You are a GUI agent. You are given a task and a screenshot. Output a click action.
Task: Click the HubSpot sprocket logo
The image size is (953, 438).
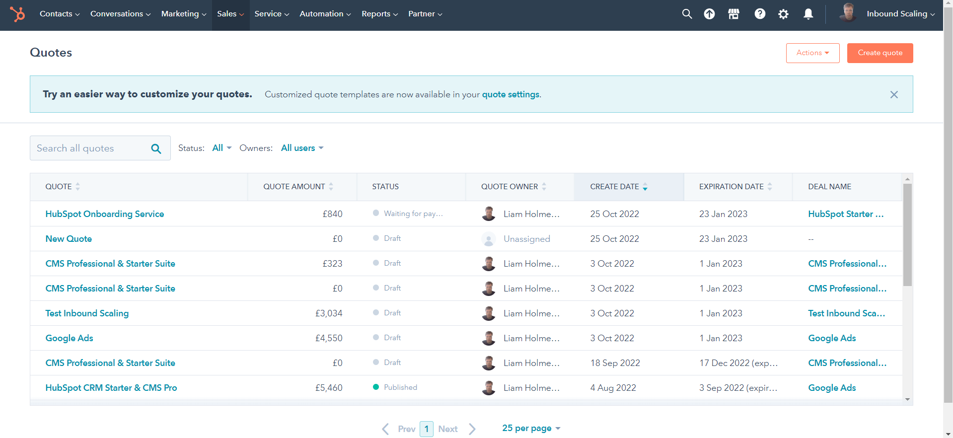(17, 14)
